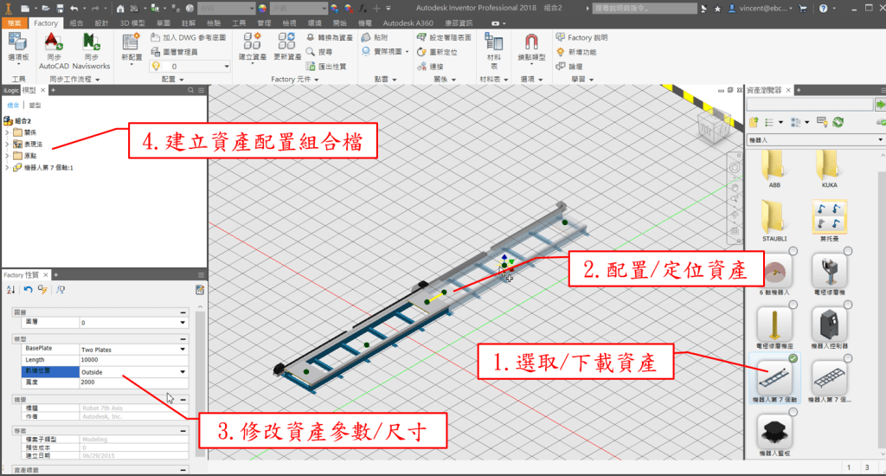Expand the 原點 node in model tree
The width and height of the screenshot is (886, 476).
click(7, 156)
